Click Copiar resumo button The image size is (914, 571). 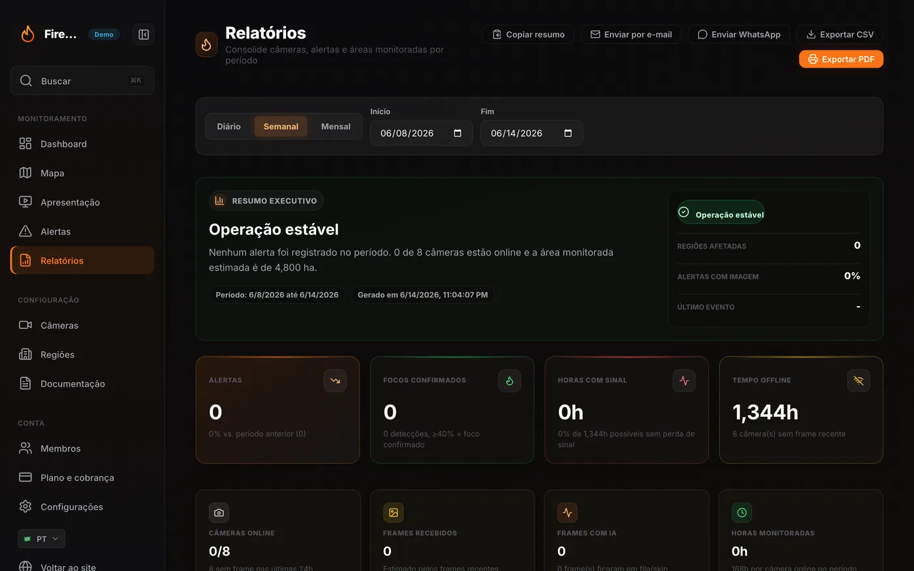pyautogui.click(x=528, y=35)
